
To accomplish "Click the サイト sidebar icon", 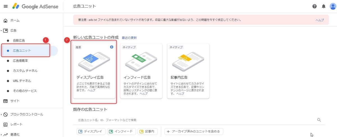I will tap(5, 101).
